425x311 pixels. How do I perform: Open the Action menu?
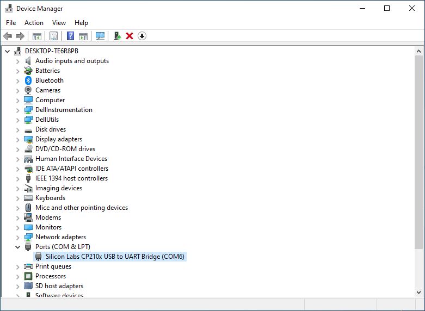coord(34,23)
